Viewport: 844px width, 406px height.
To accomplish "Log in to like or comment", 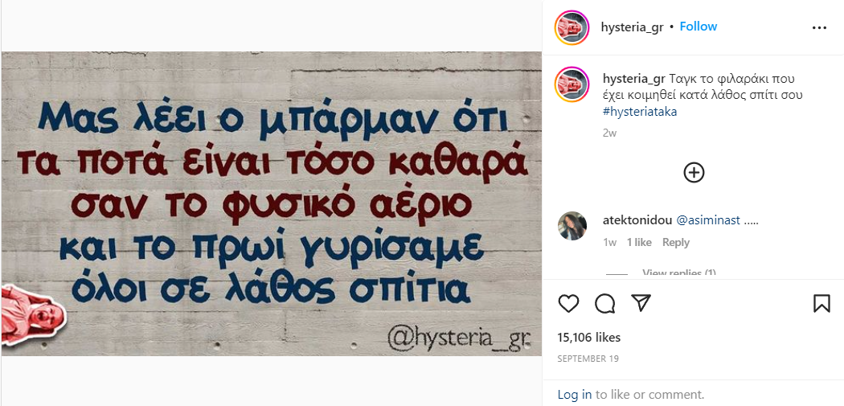I will click(x=575, y=394).
